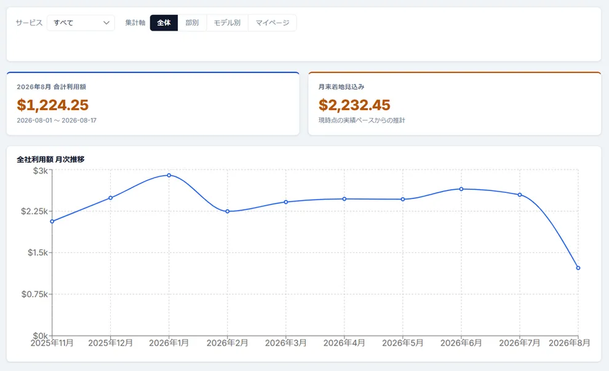Click the 2026年8月 x-axis label

tap(570, 343)
